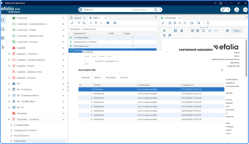
Task: Open the dropdown arrow next to full text search
Action: click(160, 10)
